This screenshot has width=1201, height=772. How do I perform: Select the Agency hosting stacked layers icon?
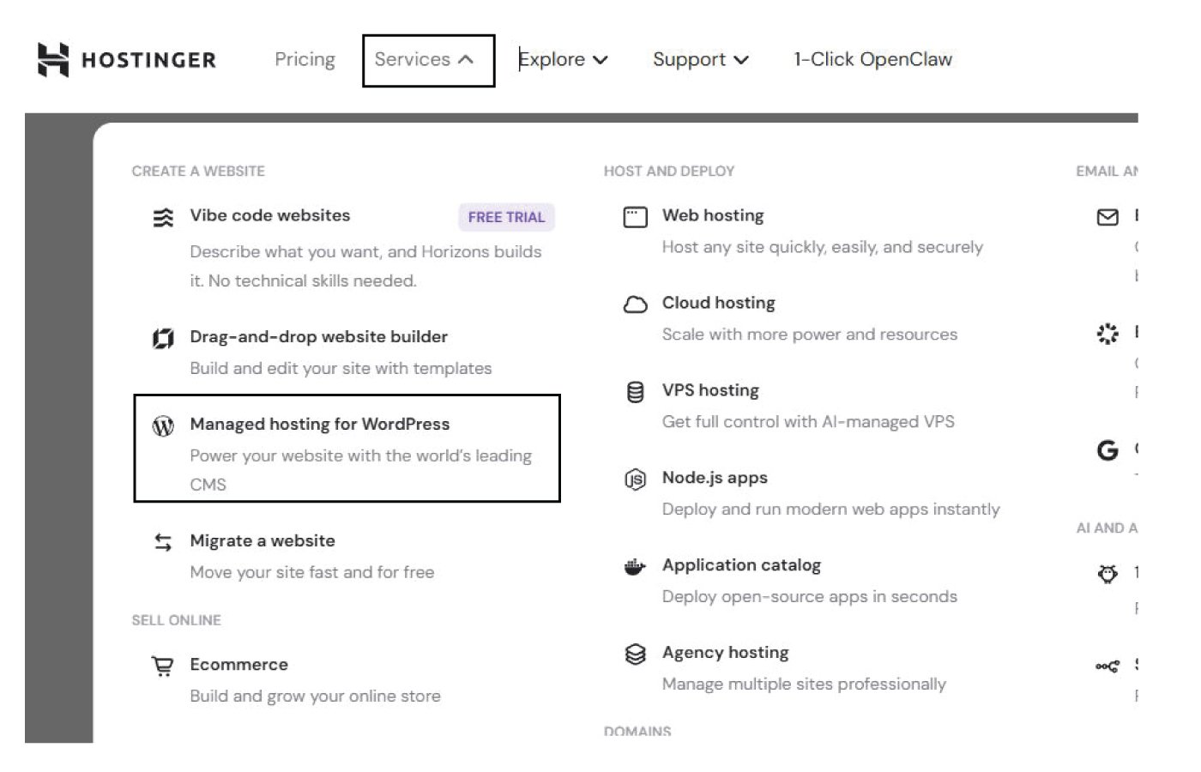click(635, 653)
